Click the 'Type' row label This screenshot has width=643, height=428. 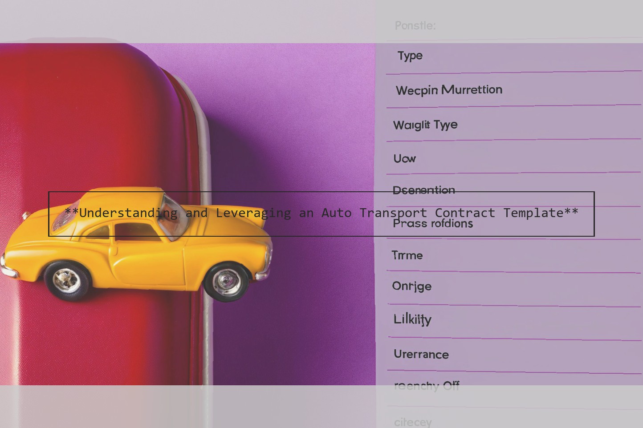[x=410, y=56]
